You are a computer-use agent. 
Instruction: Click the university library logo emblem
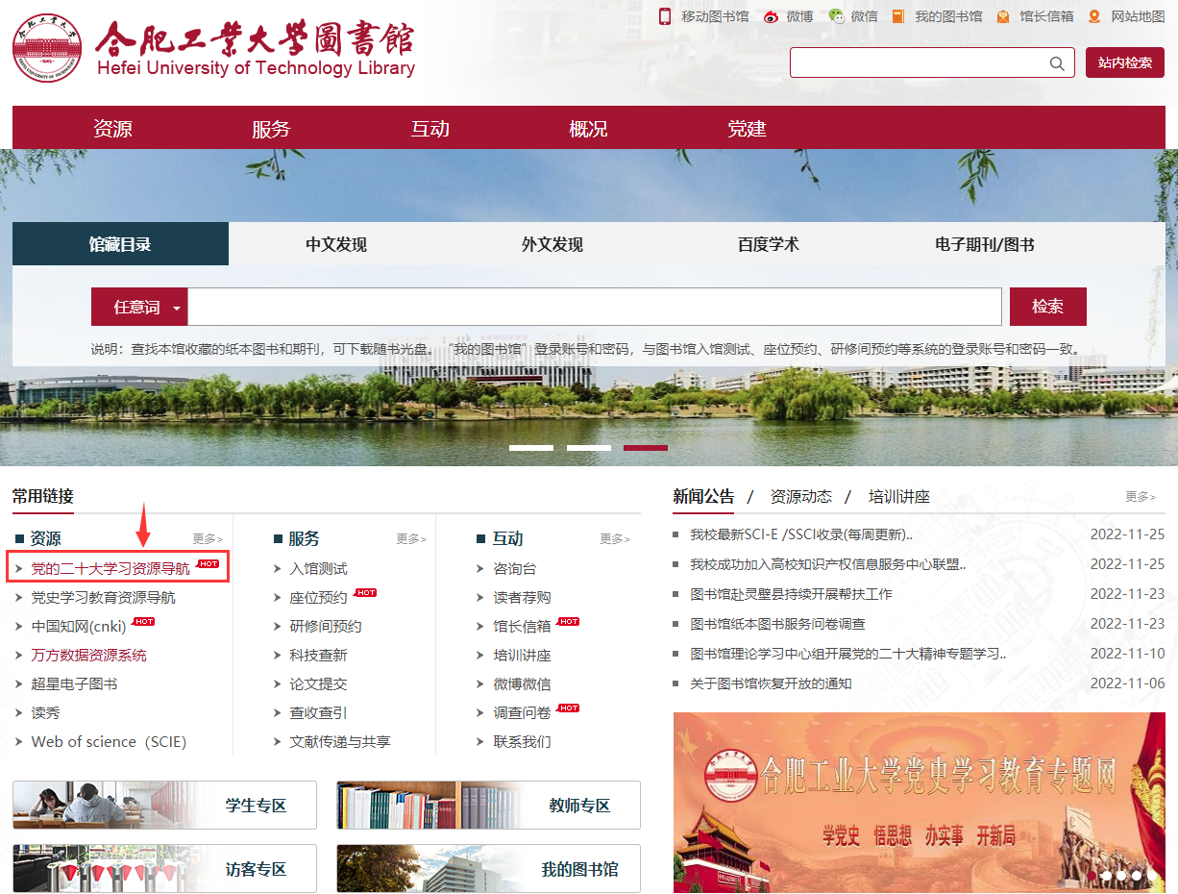[47, 49]
